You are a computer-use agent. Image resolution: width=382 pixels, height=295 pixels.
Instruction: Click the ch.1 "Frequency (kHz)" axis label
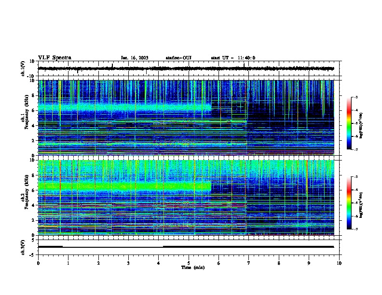(x=27, y=112)
